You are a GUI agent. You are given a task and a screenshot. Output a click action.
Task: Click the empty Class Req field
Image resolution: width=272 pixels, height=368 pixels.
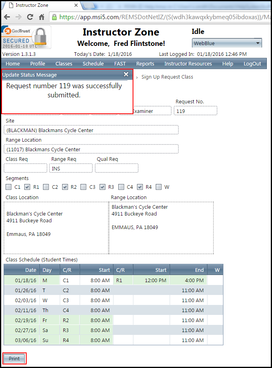[25, 168]
